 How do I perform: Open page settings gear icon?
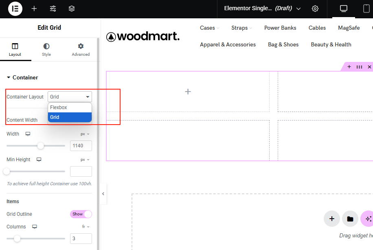click(x=315, y=9)
